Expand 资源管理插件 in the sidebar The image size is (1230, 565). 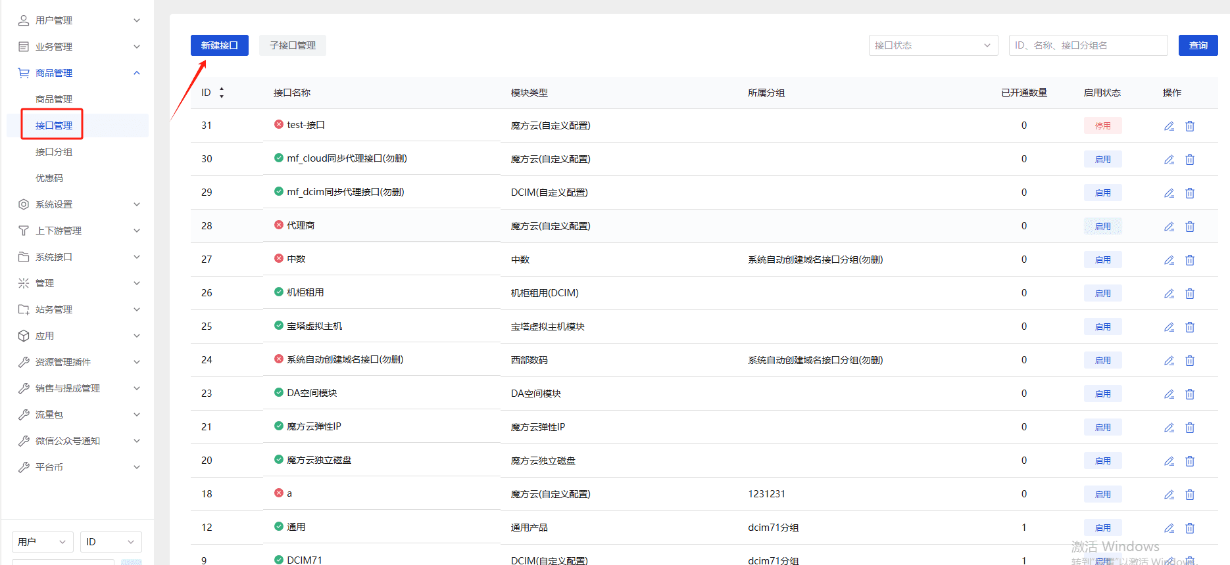(79, 362)
